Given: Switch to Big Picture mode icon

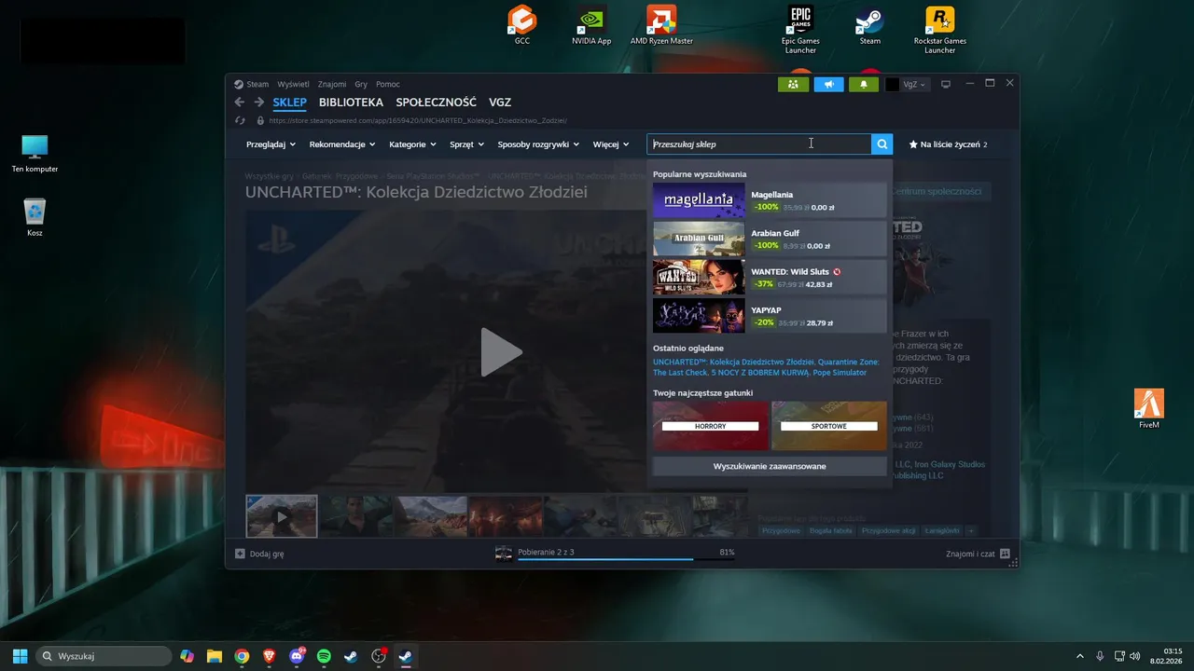Looking at the screenshot, I should coord(945,84).
